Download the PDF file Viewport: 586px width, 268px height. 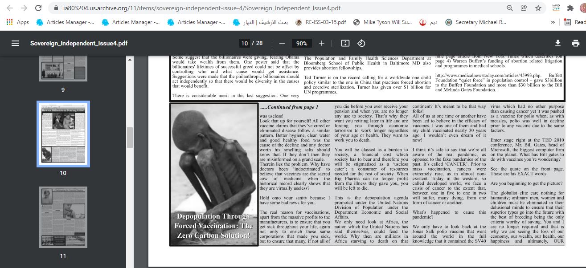pyautogui.click(x=557, y=43)
